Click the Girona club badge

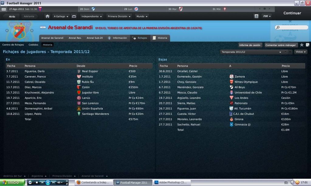[x=231, y=119]
